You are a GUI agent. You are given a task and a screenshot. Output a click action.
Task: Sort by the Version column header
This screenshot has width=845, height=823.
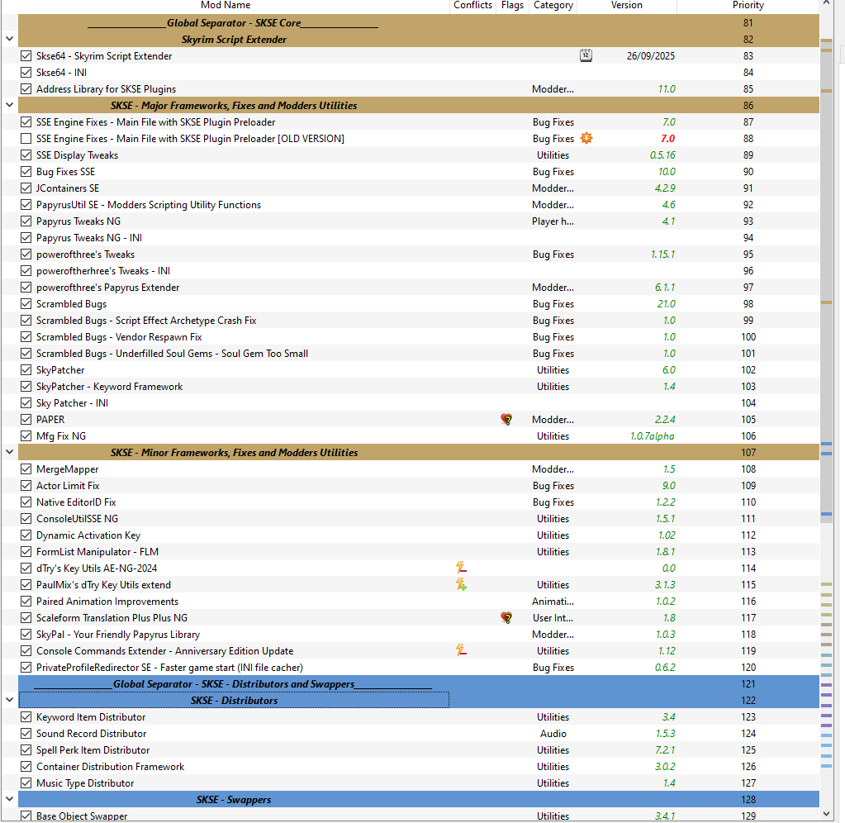tap(627, 6)
